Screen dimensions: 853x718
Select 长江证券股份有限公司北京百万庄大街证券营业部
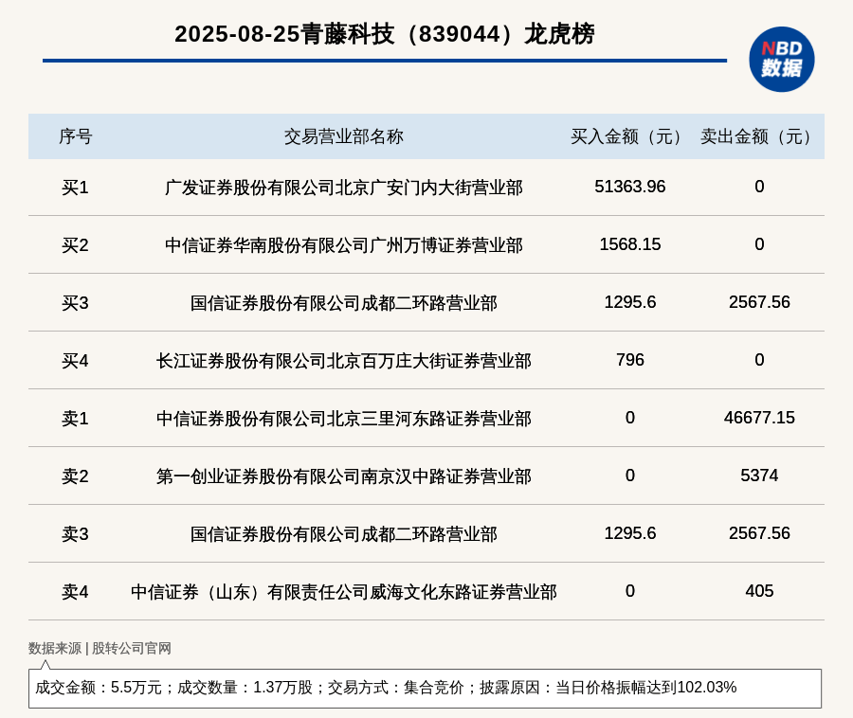(344, 361)
